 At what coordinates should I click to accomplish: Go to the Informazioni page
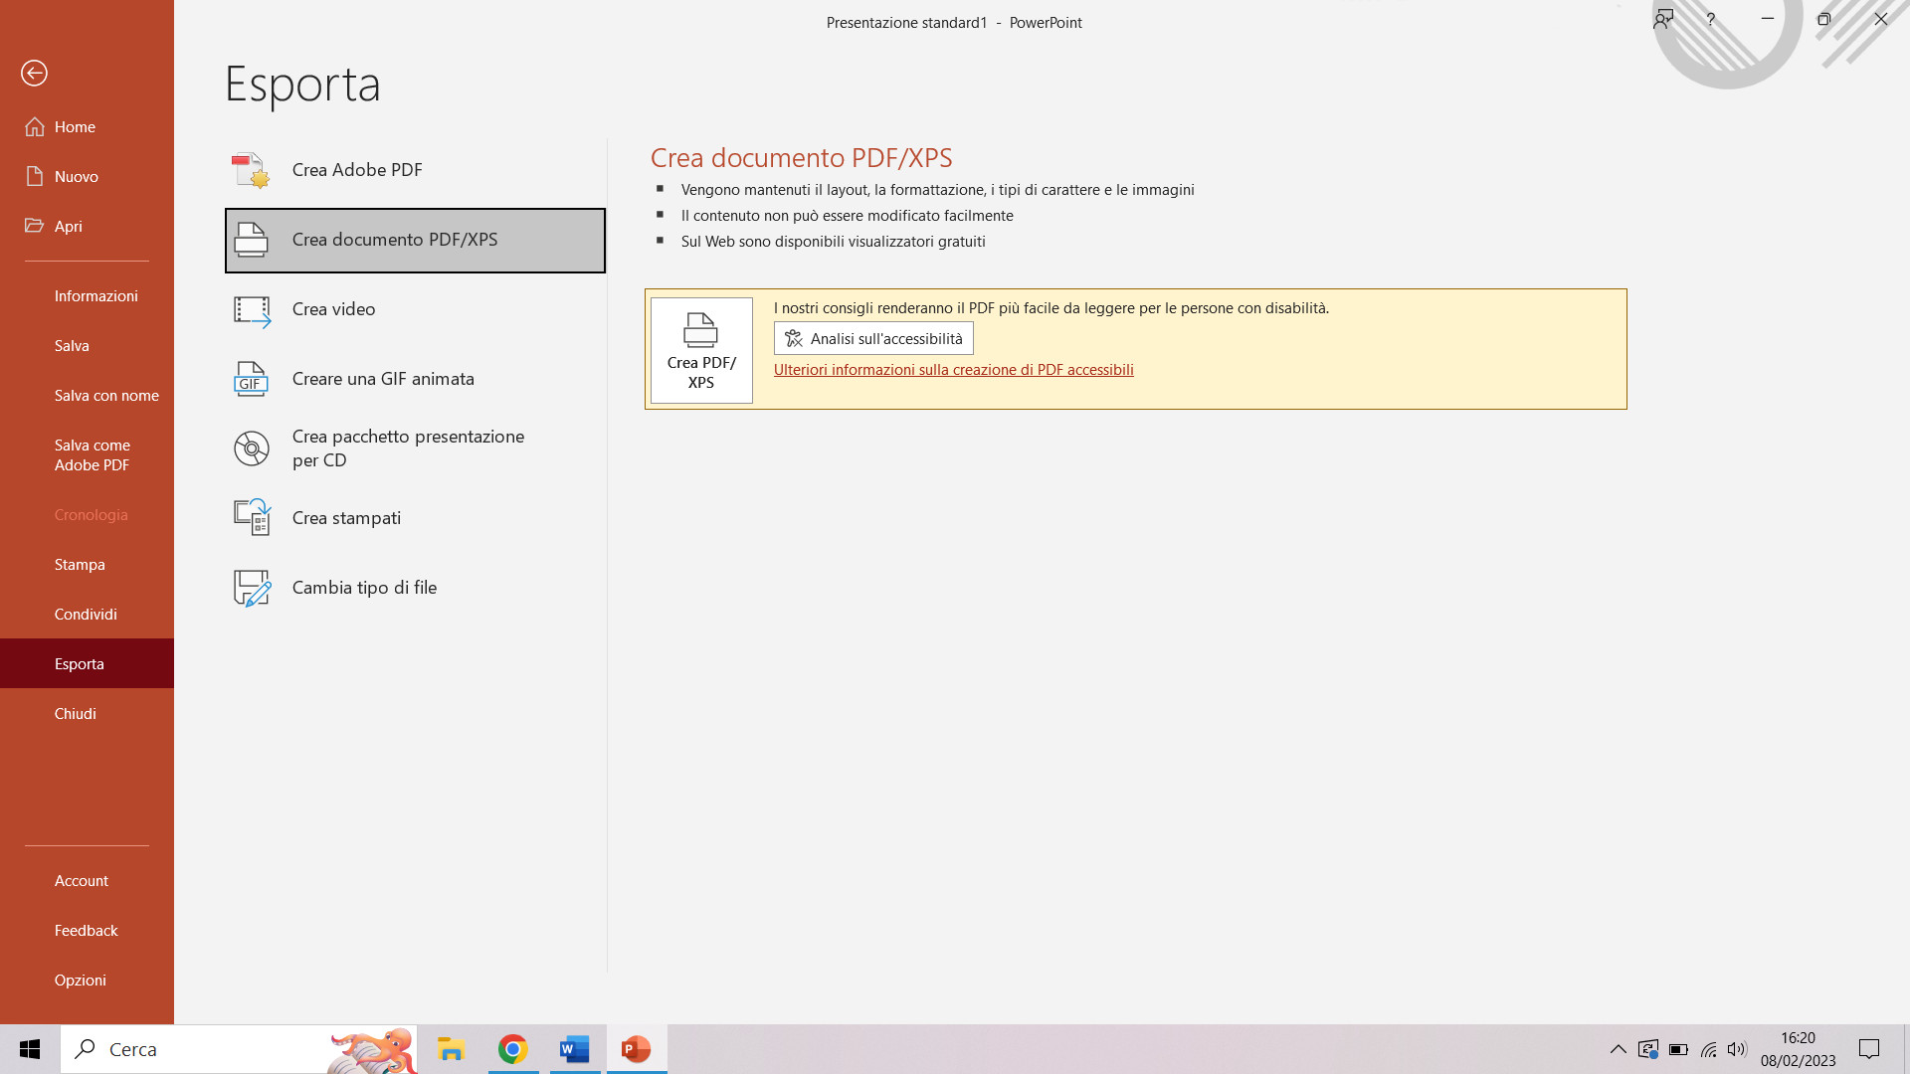pyautogui.click(x=96, y=295)
